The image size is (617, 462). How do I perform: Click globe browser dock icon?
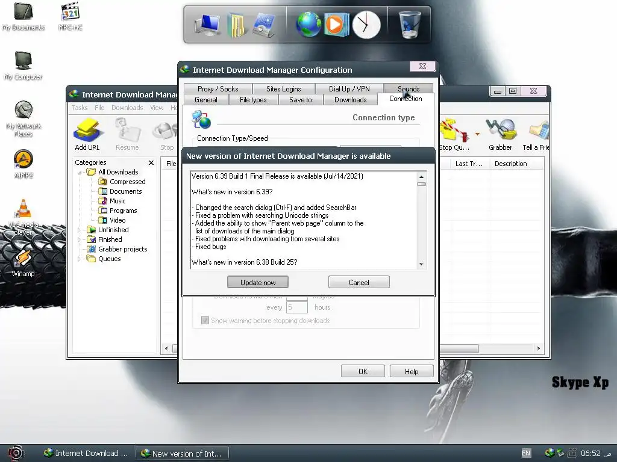pos(308,24)
